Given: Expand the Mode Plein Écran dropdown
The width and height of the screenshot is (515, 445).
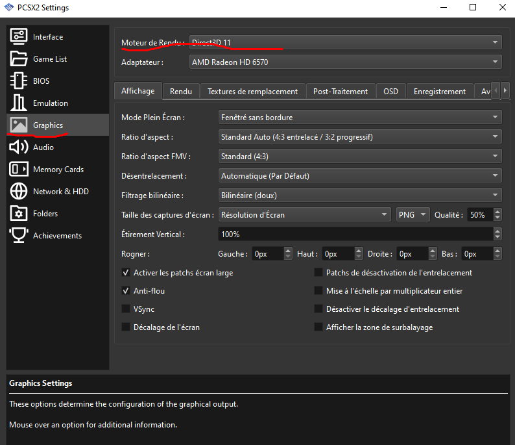Looking at the screenshot, I should (360, 117).
